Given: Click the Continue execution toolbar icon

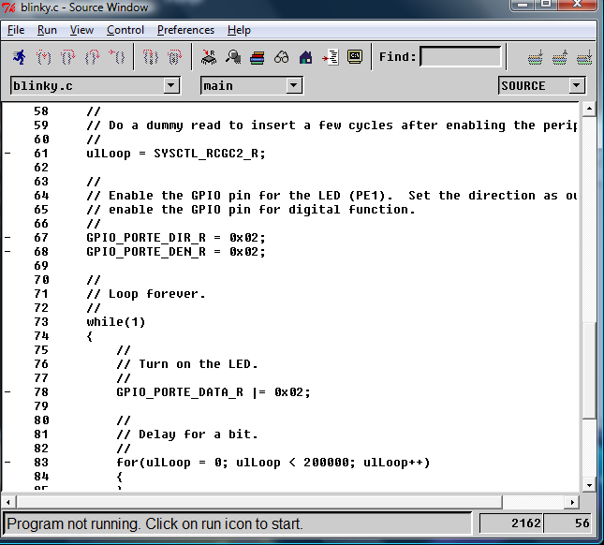Looking at the screenshot, I should coord(117,57).
